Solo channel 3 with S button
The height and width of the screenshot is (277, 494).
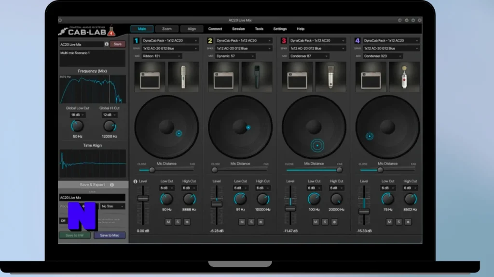click(x=325, y=222)
